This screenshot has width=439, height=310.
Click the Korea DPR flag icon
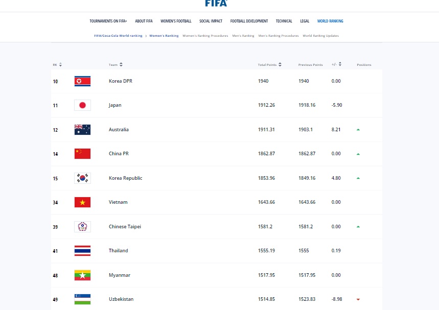(82, 81)
